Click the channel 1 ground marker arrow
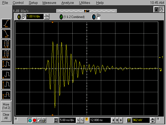 (161, 70)
